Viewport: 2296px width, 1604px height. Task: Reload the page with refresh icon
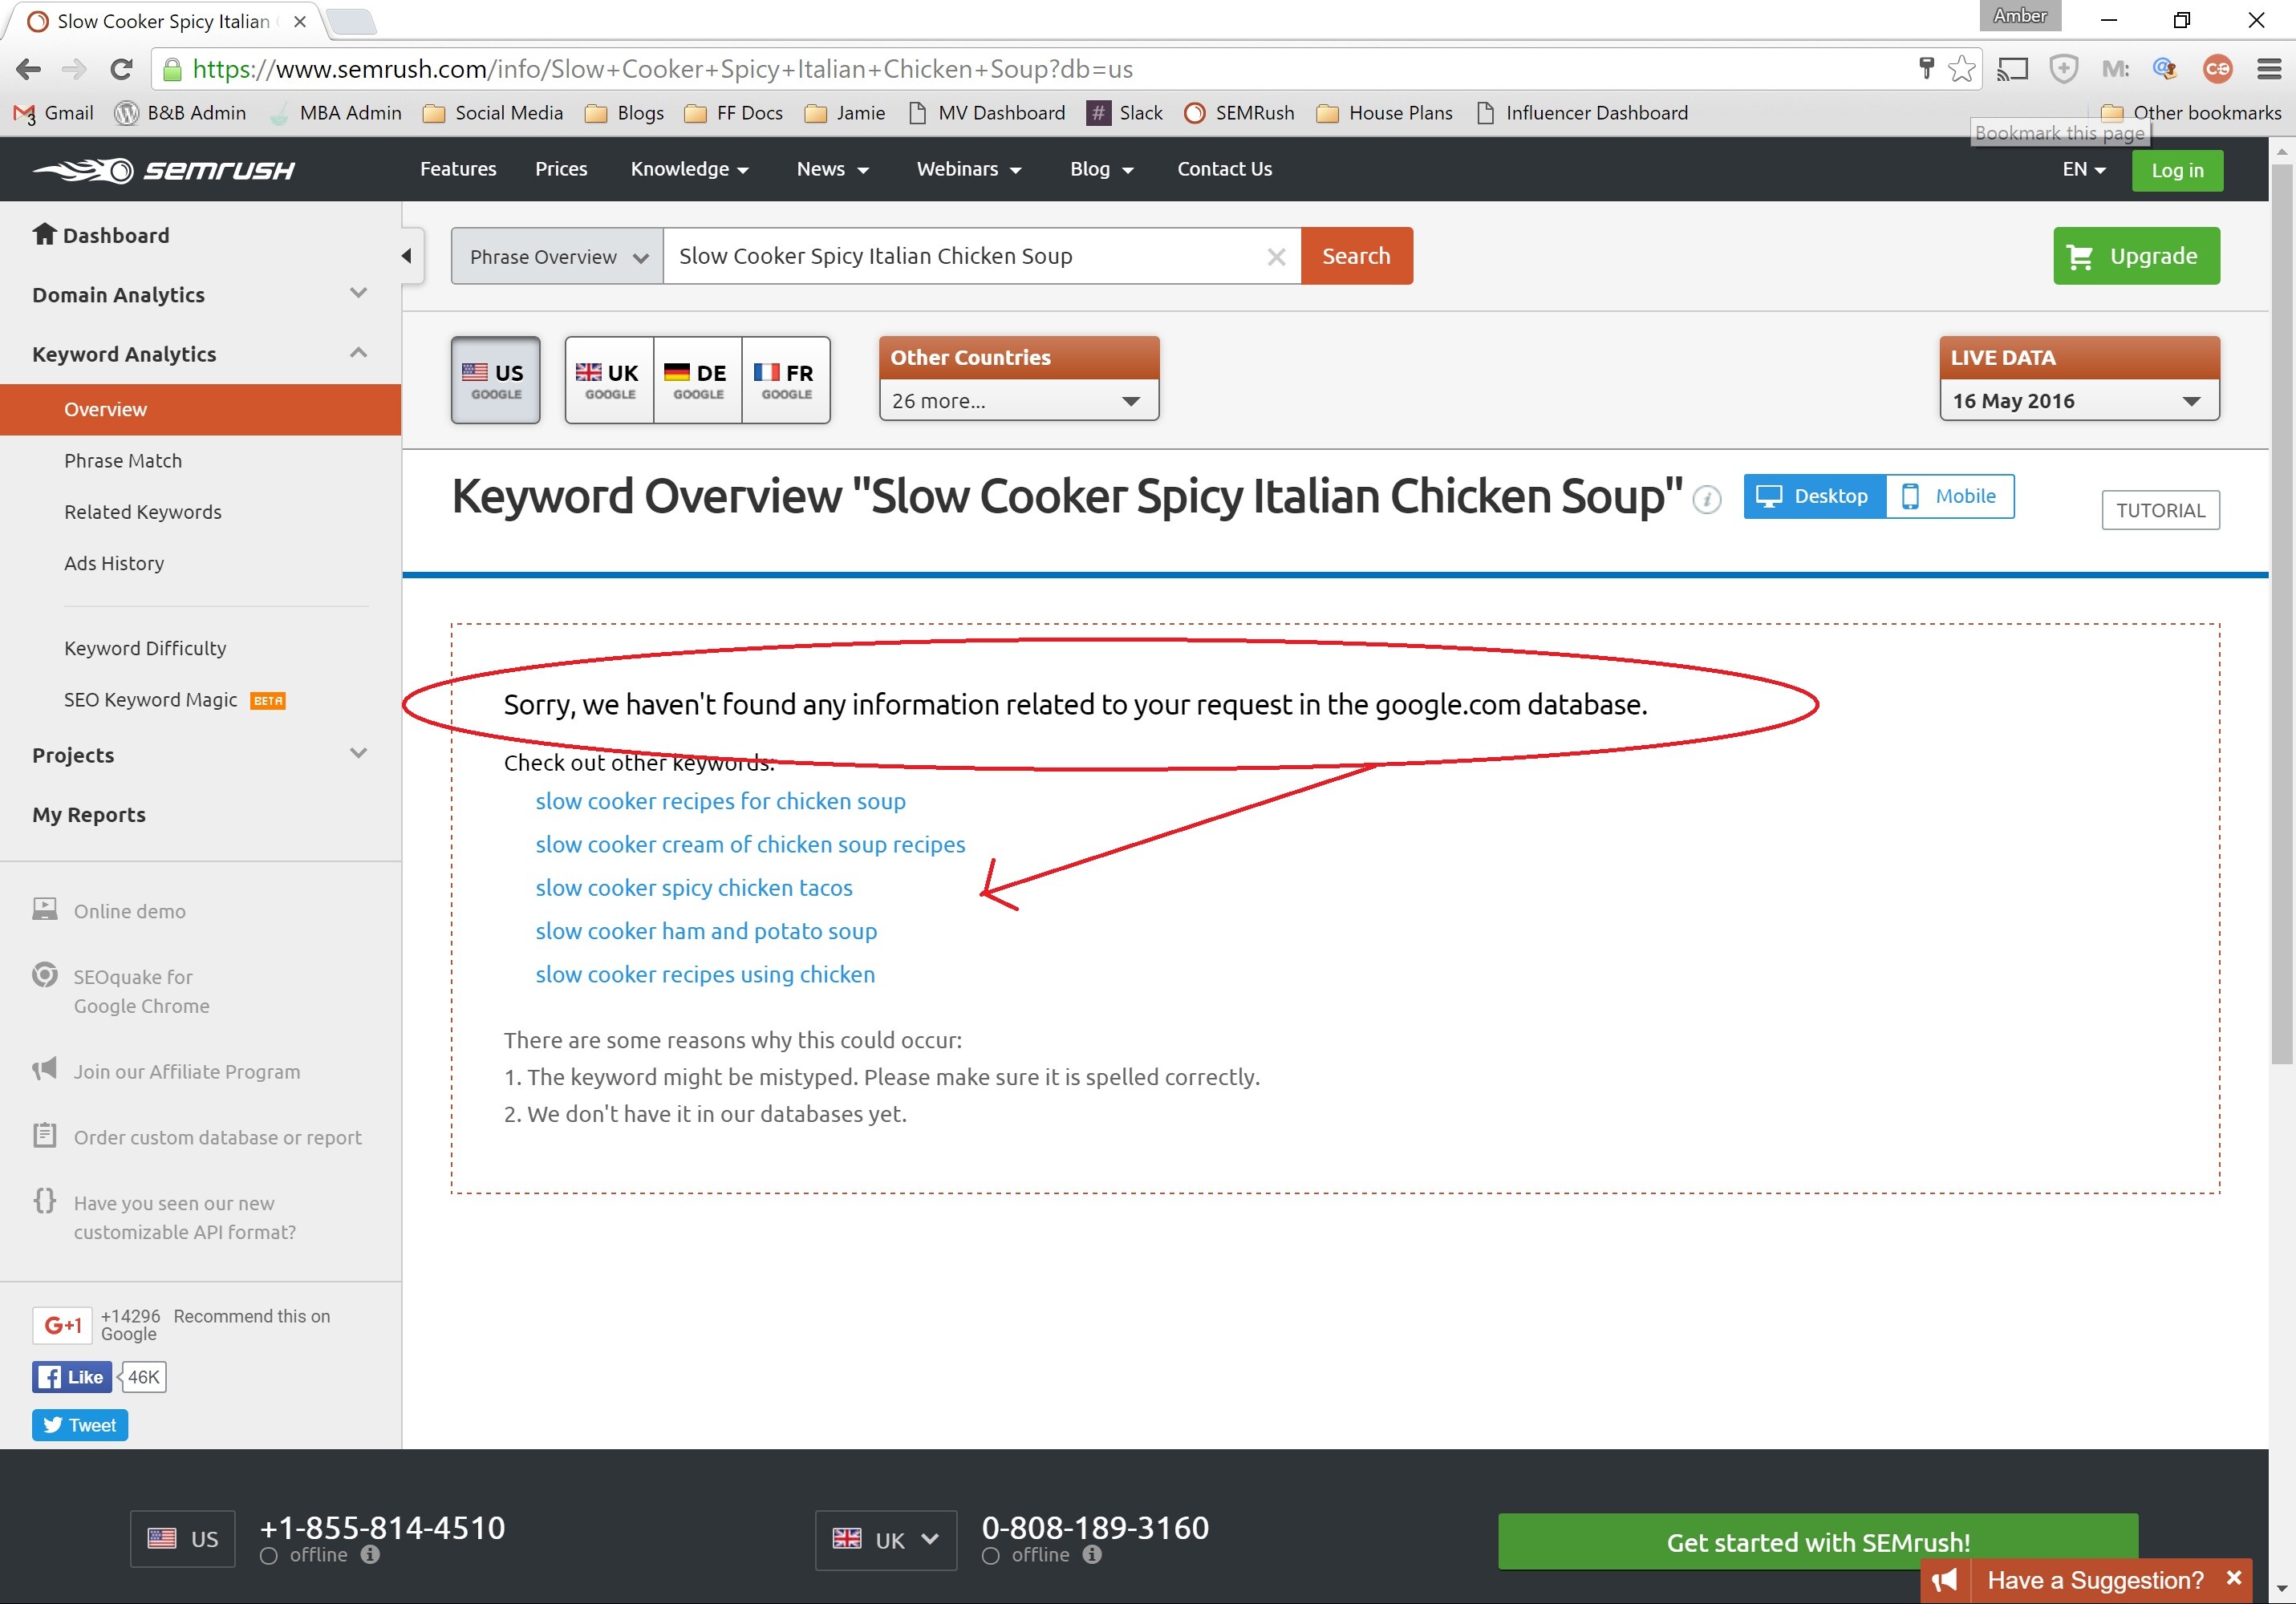[x=121, y=69]
